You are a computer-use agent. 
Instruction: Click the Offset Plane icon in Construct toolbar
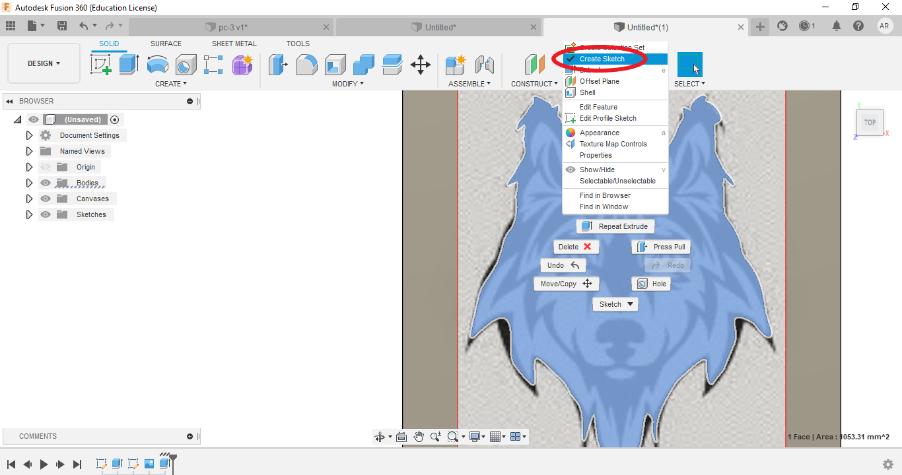pyautogui.click(x=534, y=65)
